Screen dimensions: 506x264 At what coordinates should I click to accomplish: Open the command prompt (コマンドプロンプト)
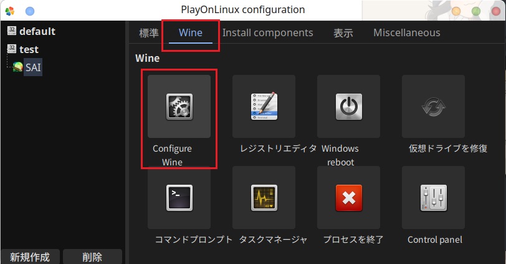pos(179,197)
